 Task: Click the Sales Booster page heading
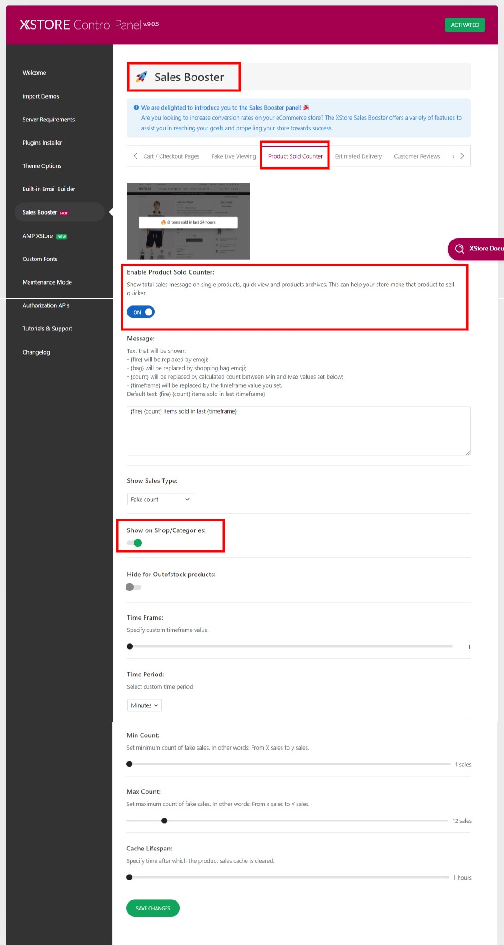click(x=189, y=77)
